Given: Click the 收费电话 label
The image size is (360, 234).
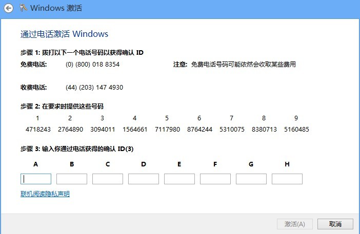Looking at the screenshot, I should point(33,88).
